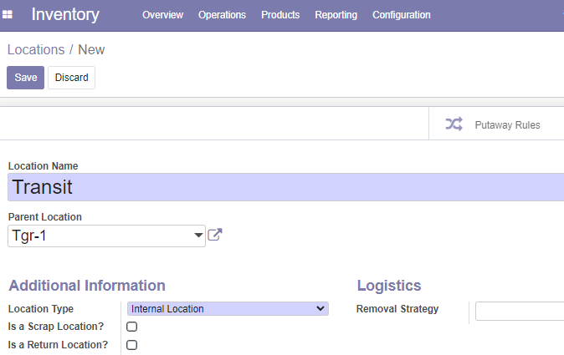Open the Overview menu
564x355 pixels.
click(x=162, y=15)
